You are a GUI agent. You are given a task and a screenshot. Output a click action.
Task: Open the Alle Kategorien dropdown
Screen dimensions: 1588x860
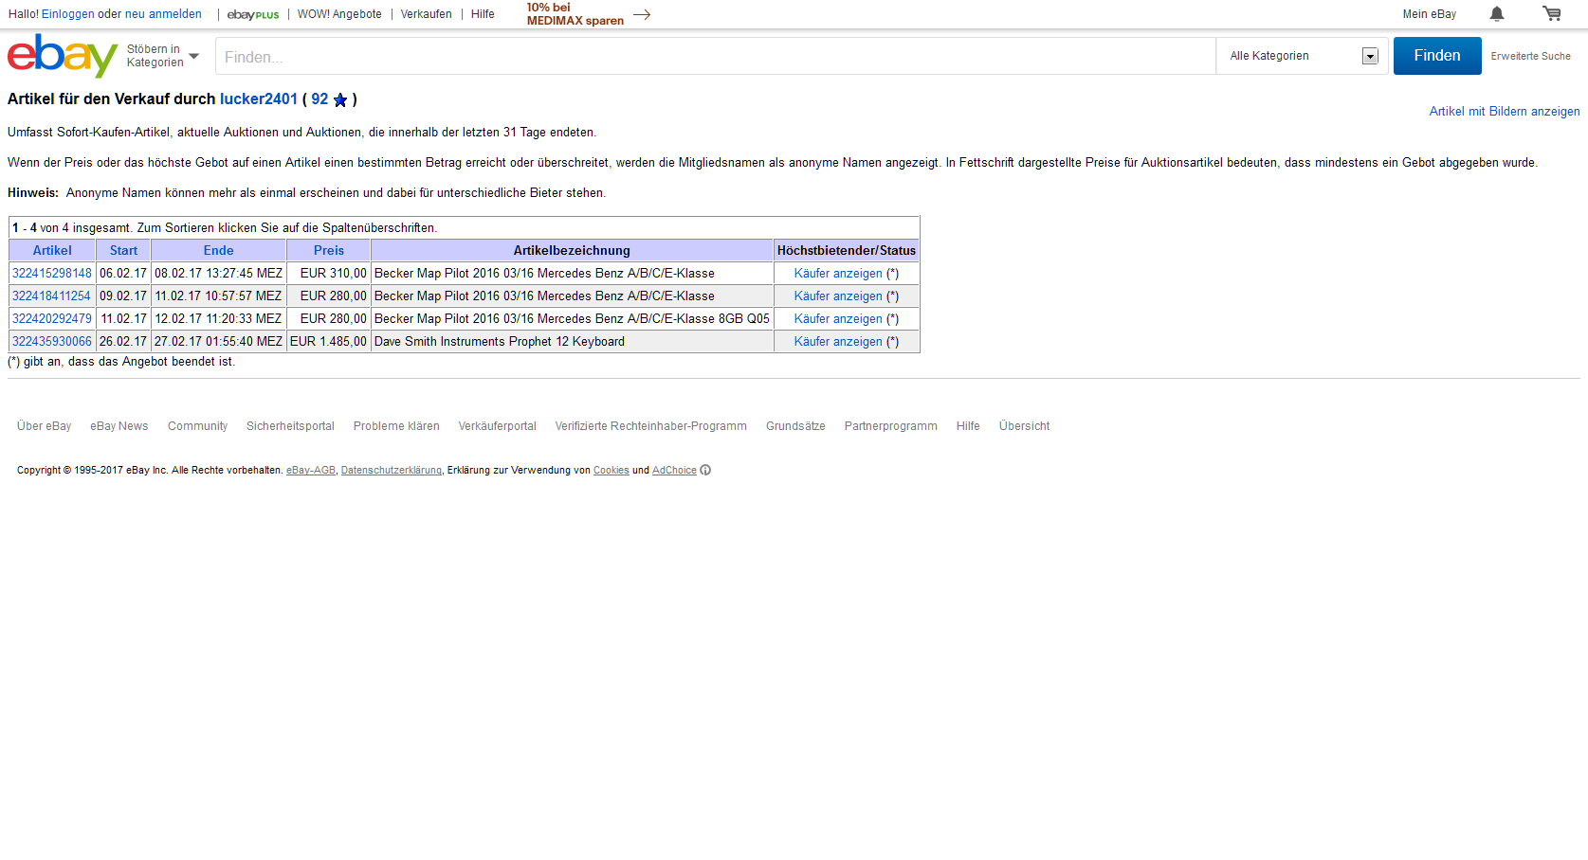coord(1302,56)
